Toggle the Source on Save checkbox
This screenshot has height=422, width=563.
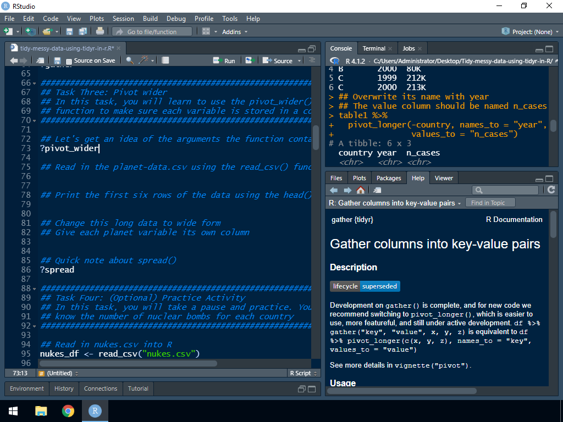click(x=69, y=61)
